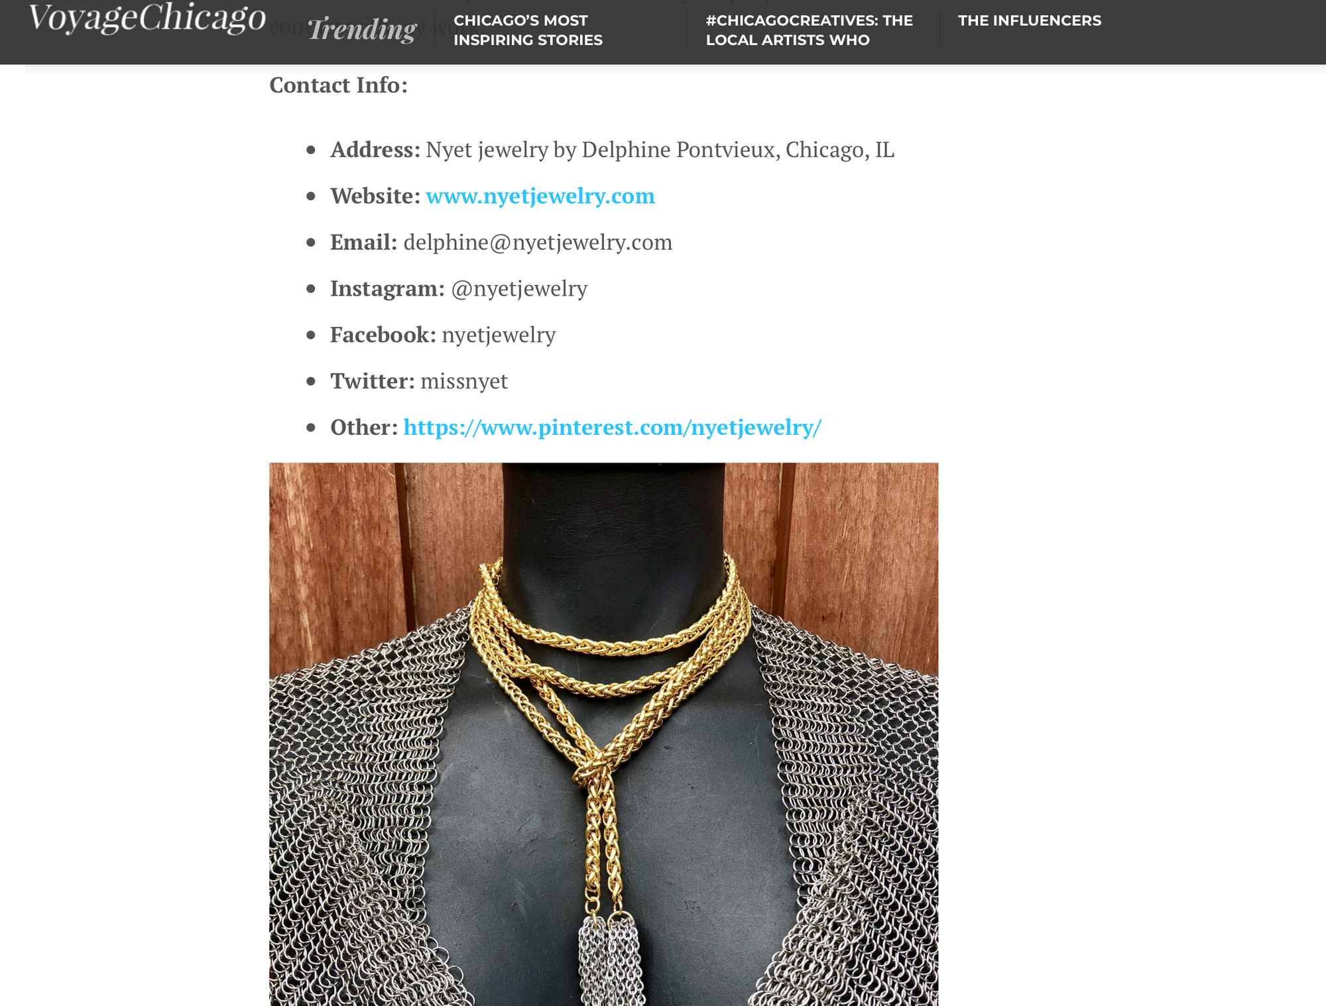Click the Contact Info heading
The width and height of the screenshot is (1326, 1006).
pos(338,85)
